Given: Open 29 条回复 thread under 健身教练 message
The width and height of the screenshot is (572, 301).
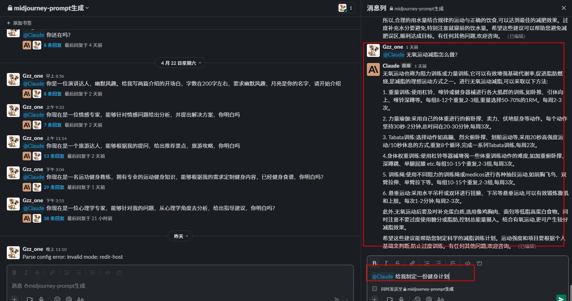Looking at the screenshot, I should pos(54,187).
